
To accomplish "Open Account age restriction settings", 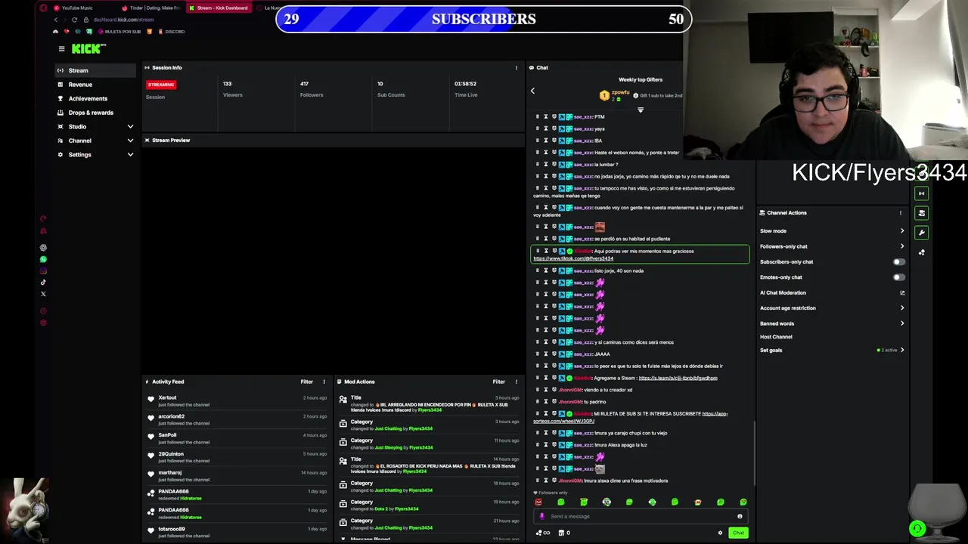I will [x=832, y=308].
